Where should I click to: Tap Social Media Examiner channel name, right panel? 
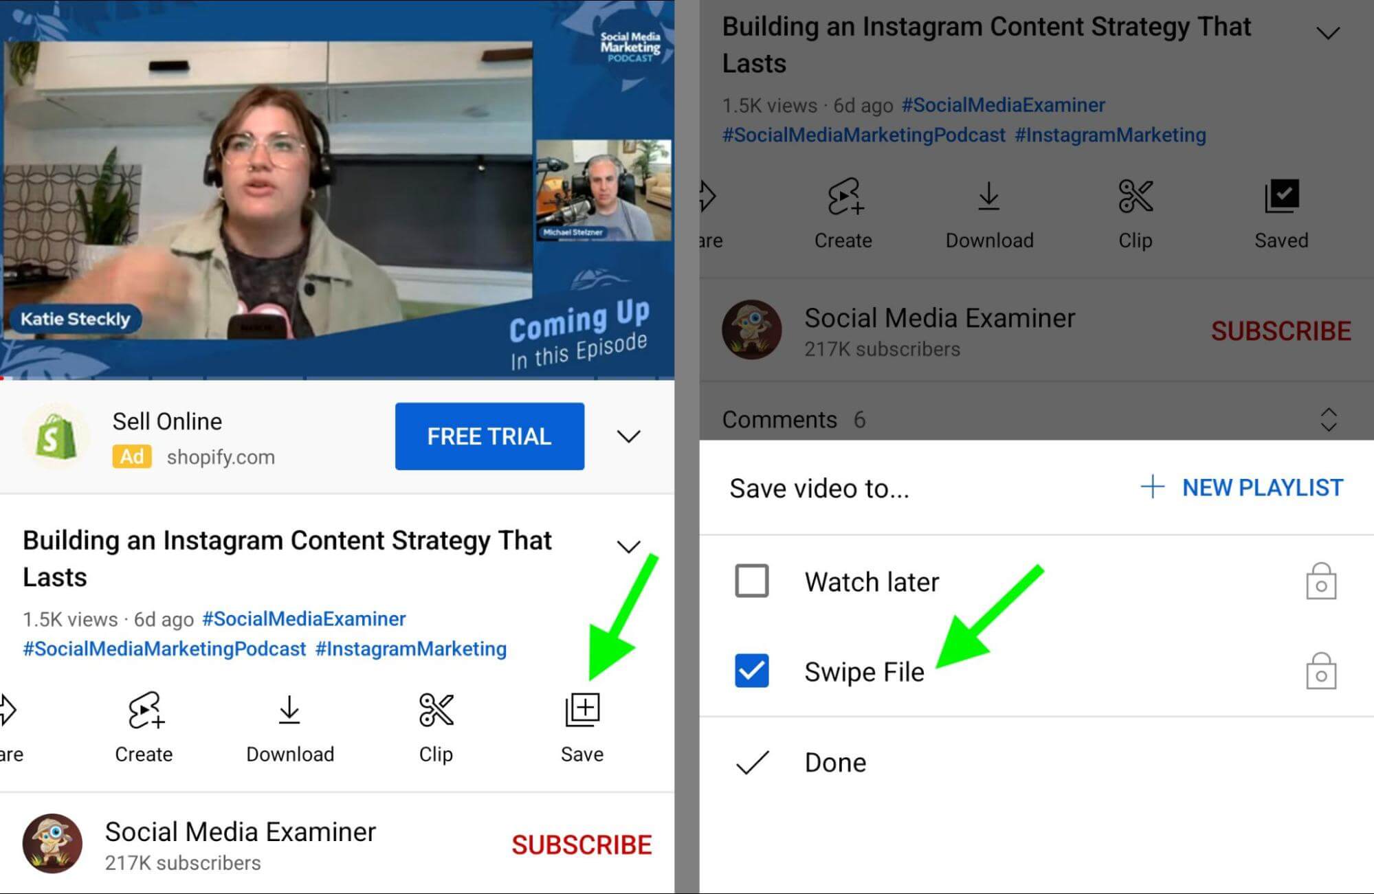click(x=940, y=317)
